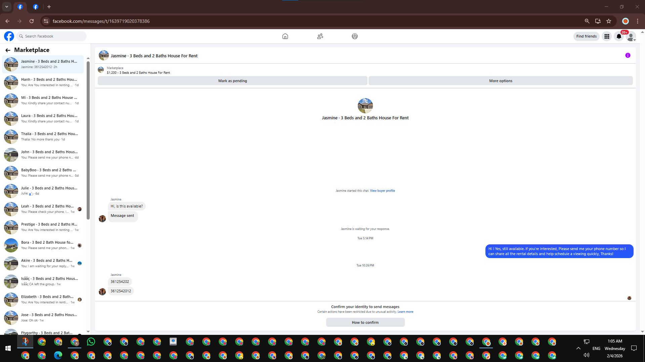Screen dimensions: 645x362
Task: Click the Facebook logo
Action: coord(9,36)
